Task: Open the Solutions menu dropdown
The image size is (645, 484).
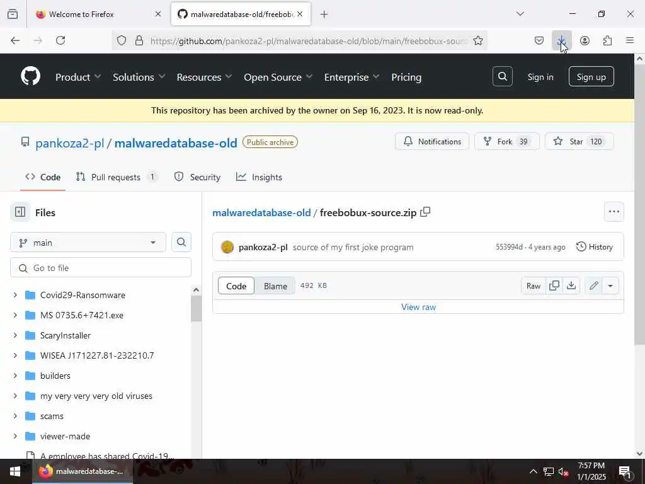Action: point(139,77)
